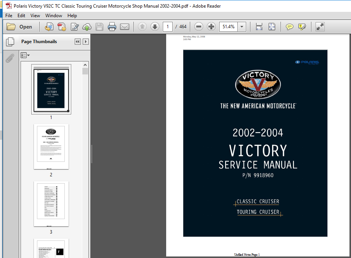
Task: Click the zoom percentage field 51.4%
Action: tap(228, 27)
